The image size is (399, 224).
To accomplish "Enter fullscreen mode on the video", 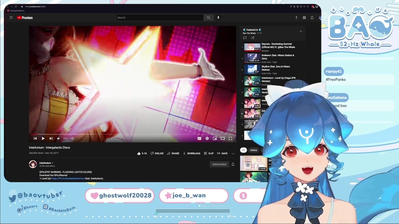I will (x=230, y=138).
